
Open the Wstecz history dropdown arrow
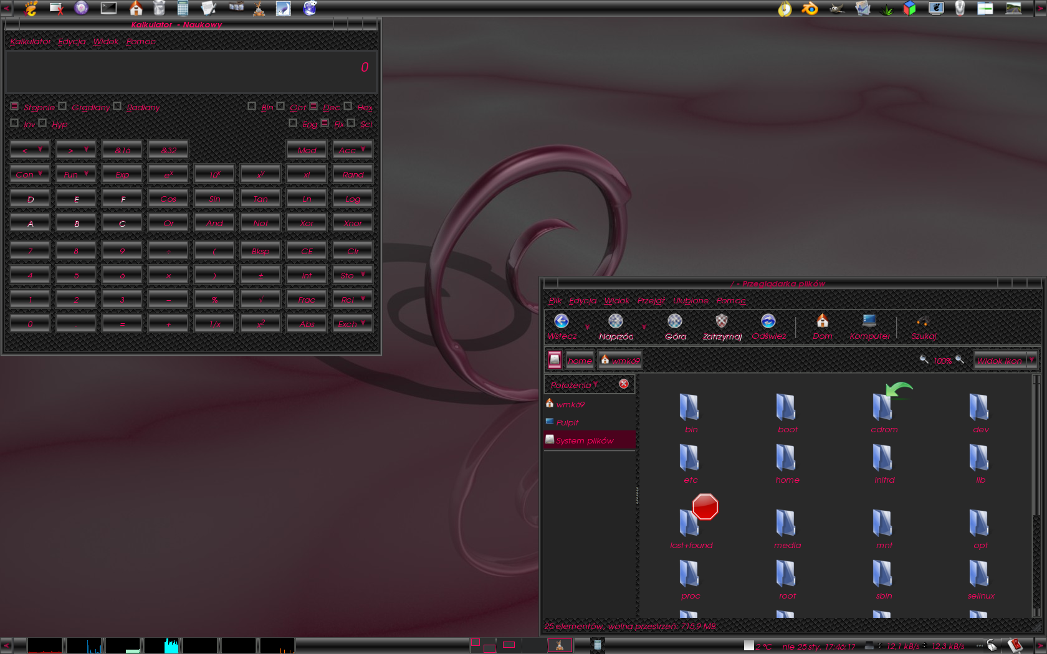pyautogui.click(x=587, y=326)
